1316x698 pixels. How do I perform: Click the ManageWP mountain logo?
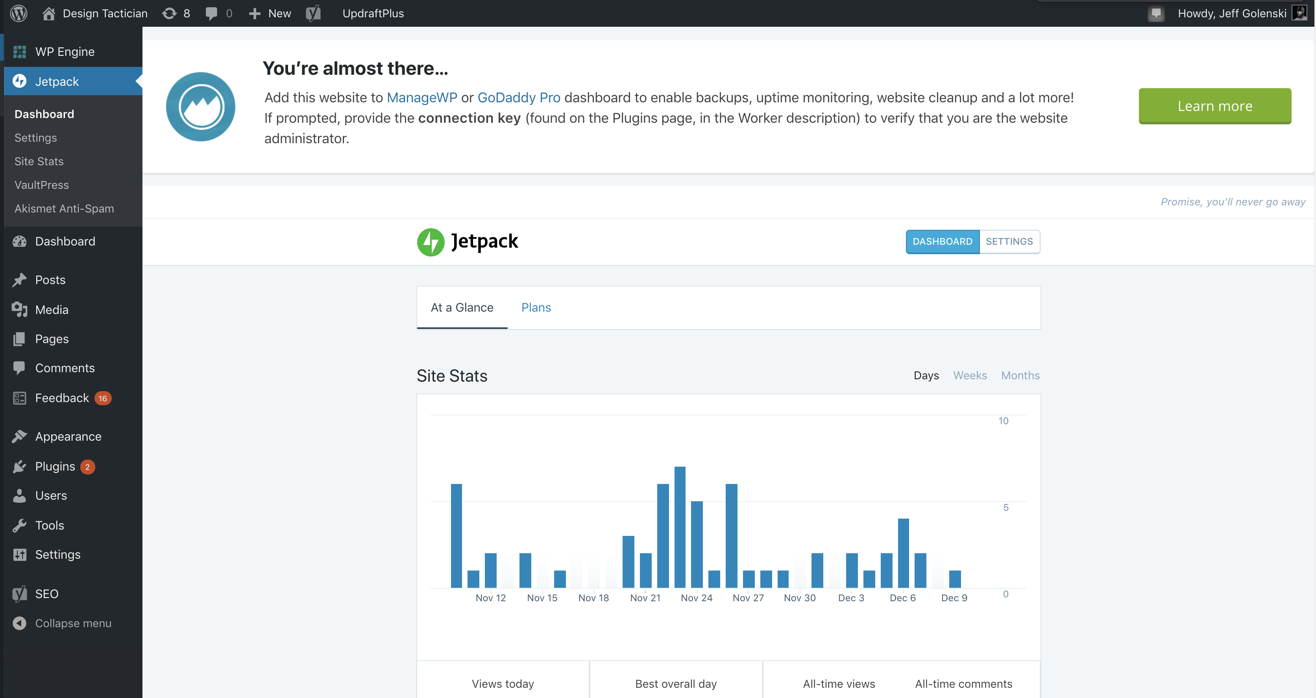click(x=201, y=107)
